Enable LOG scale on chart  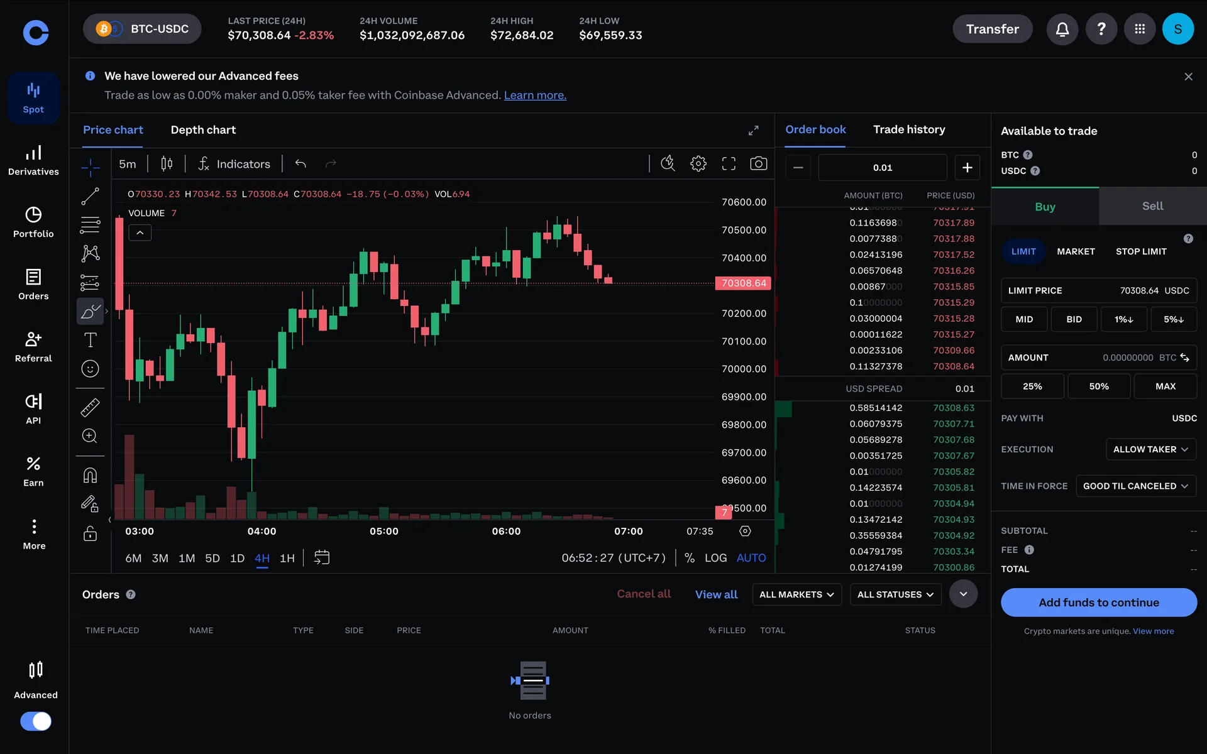[715, 558]
